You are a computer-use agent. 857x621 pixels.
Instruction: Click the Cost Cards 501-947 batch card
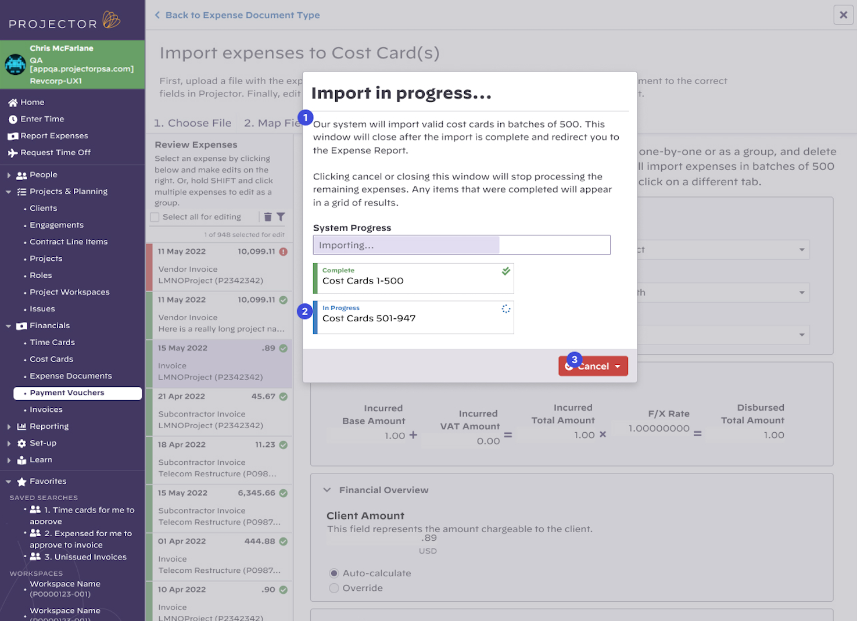414,317
